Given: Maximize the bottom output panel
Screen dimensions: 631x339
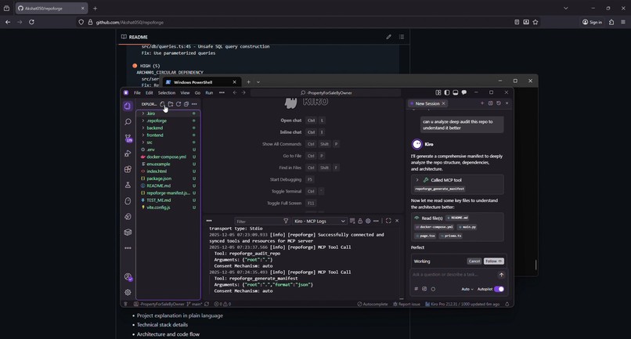Looking at the screenshot, I should coord(388,221).
